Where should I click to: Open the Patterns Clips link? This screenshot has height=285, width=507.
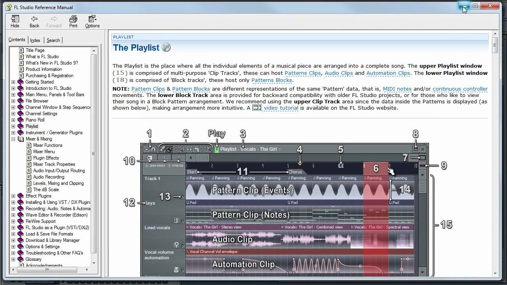(303, 73)
